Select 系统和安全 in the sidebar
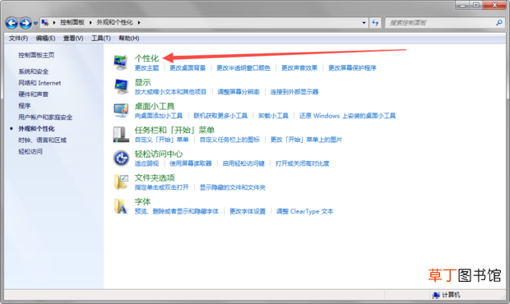This screenshot has height=304, width=510. coord(33,71)
